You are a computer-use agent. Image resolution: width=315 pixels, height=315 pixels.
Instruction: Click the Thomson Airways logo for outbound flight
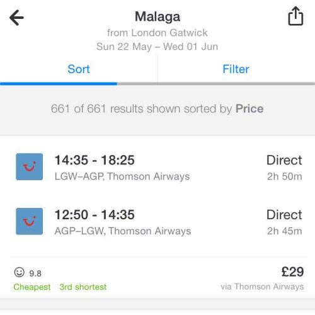[x=30, y=167]
